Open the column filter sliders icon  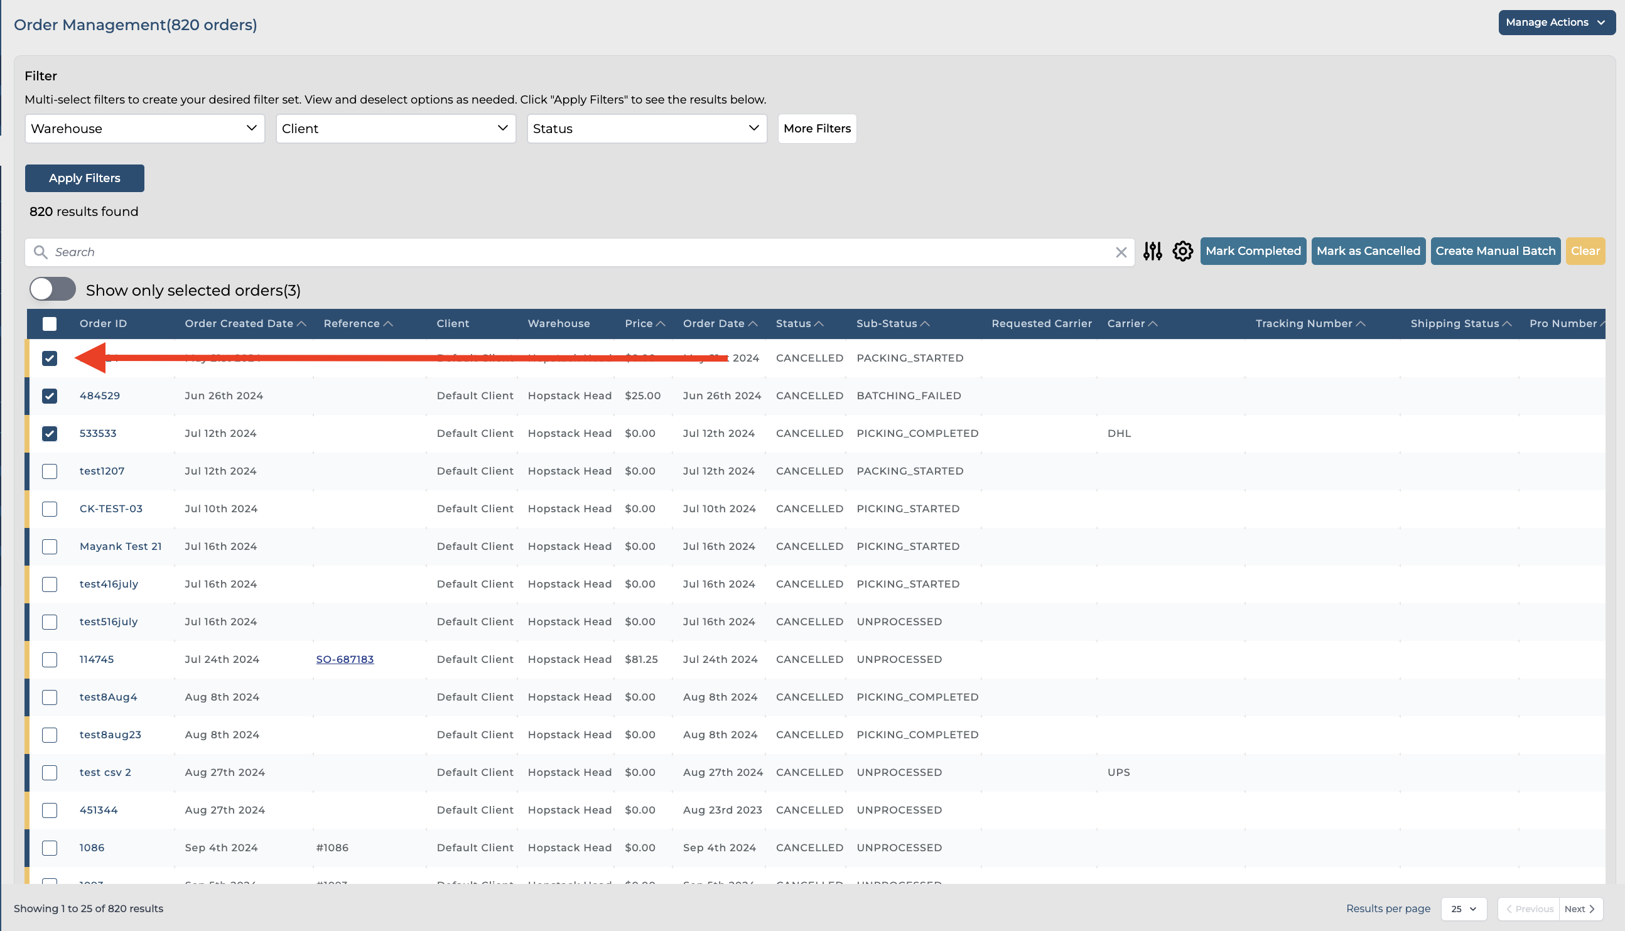(x=1152, y=251)
